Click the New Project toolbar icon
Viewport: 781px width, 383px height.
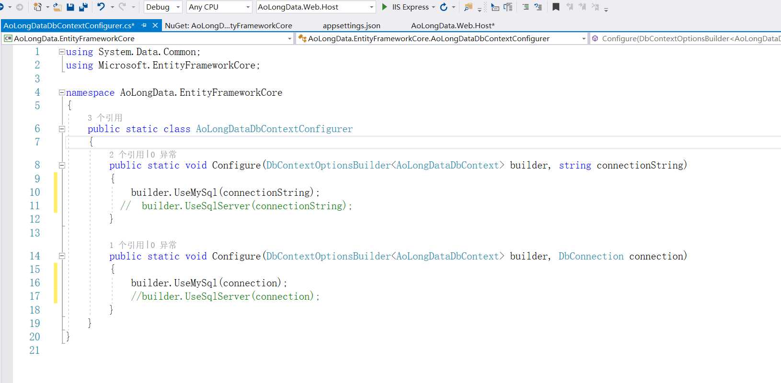(37, 7)
